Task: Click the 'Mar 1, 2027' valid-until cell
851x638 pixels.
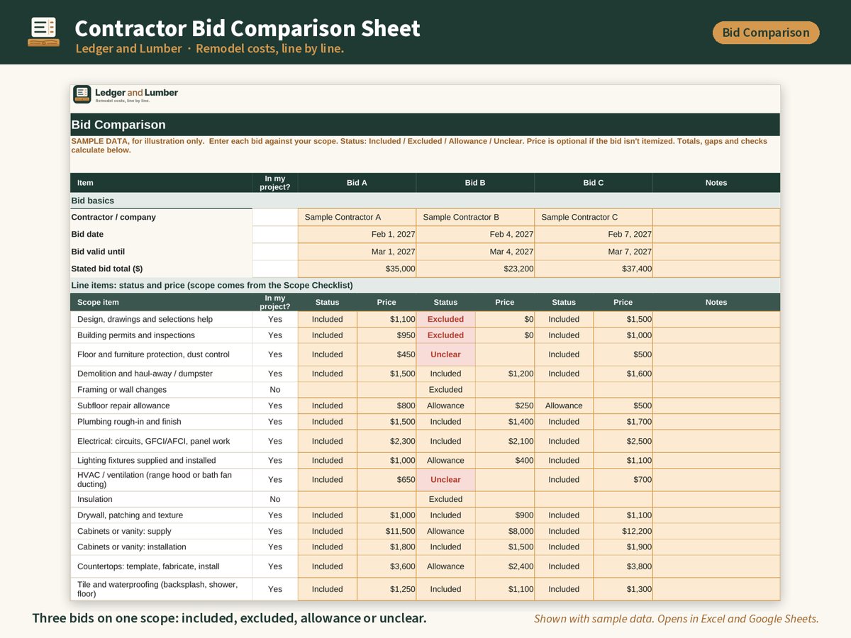Action: click(357, 252)
